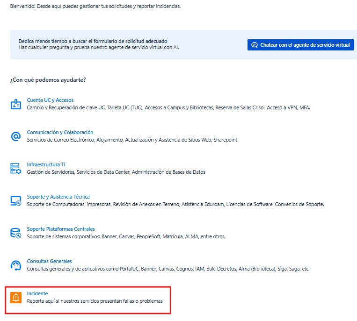Open the Cuenta UC y Accesos link
Image resolution: width=357 pixels, height=321 pixels.
point(50,100)
